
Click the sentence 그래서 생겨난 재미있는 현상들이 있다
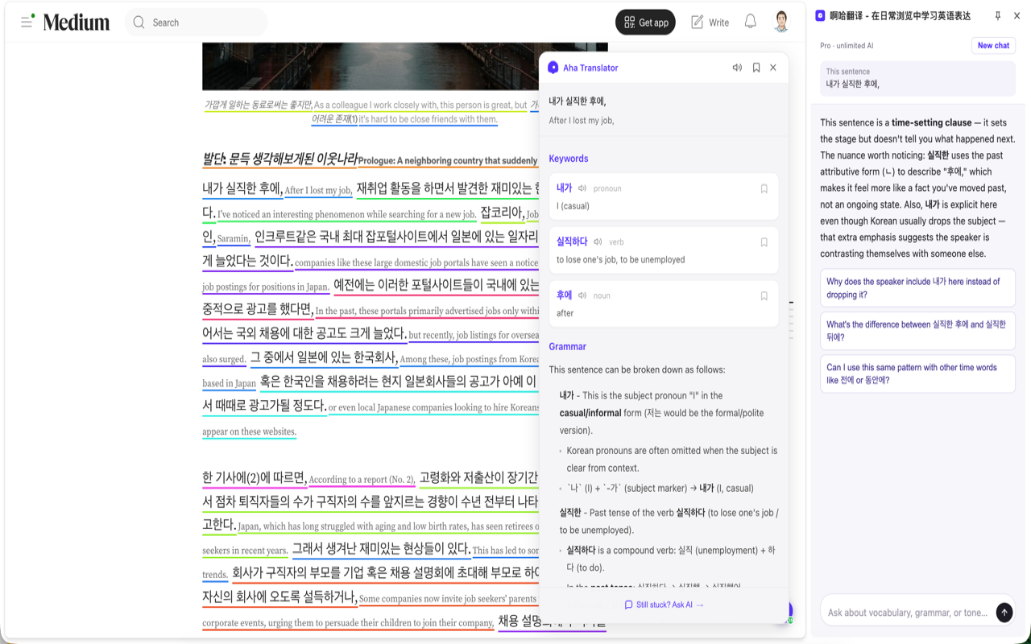coord(381,549)
